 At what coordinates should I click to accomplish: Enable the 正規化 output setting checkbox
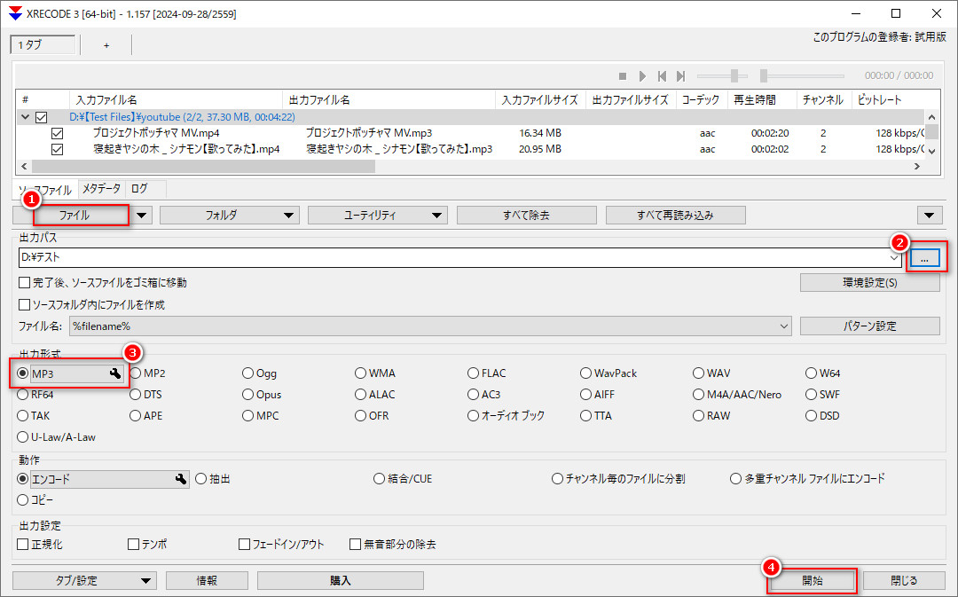pos(21,544)
